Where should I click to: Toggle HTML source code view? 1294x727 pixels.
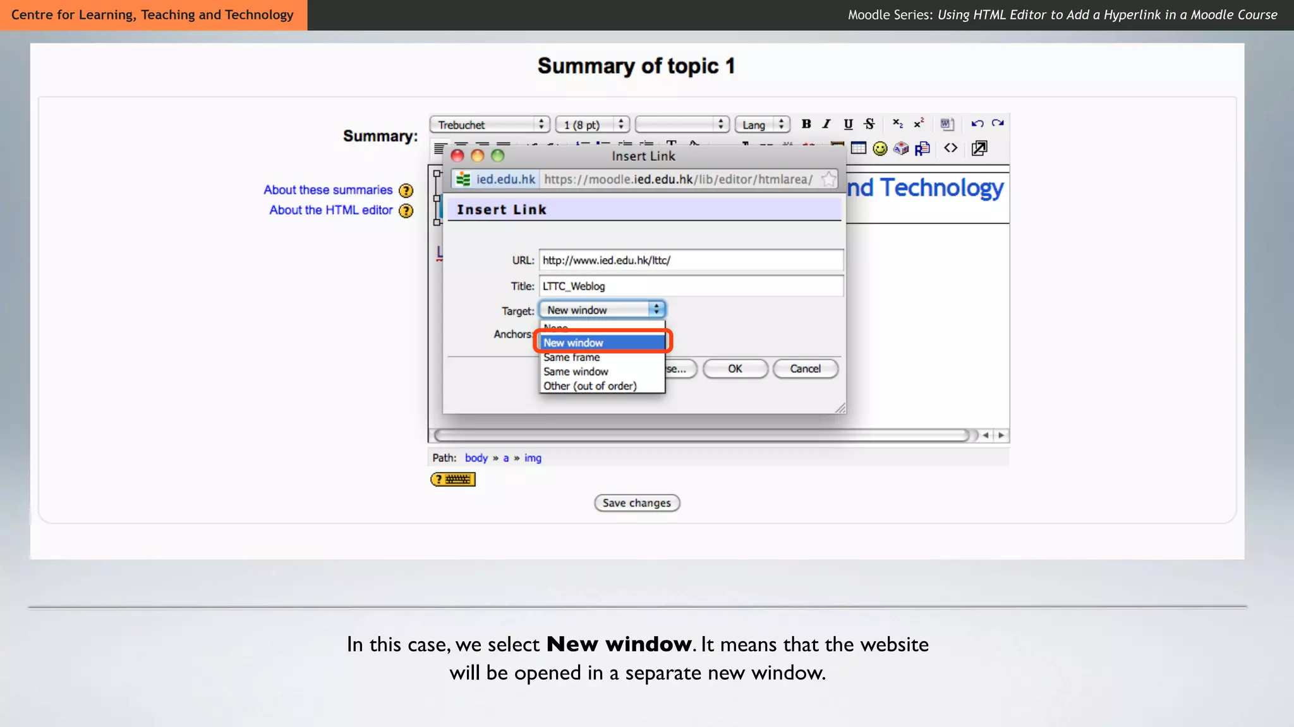(950, 148)
